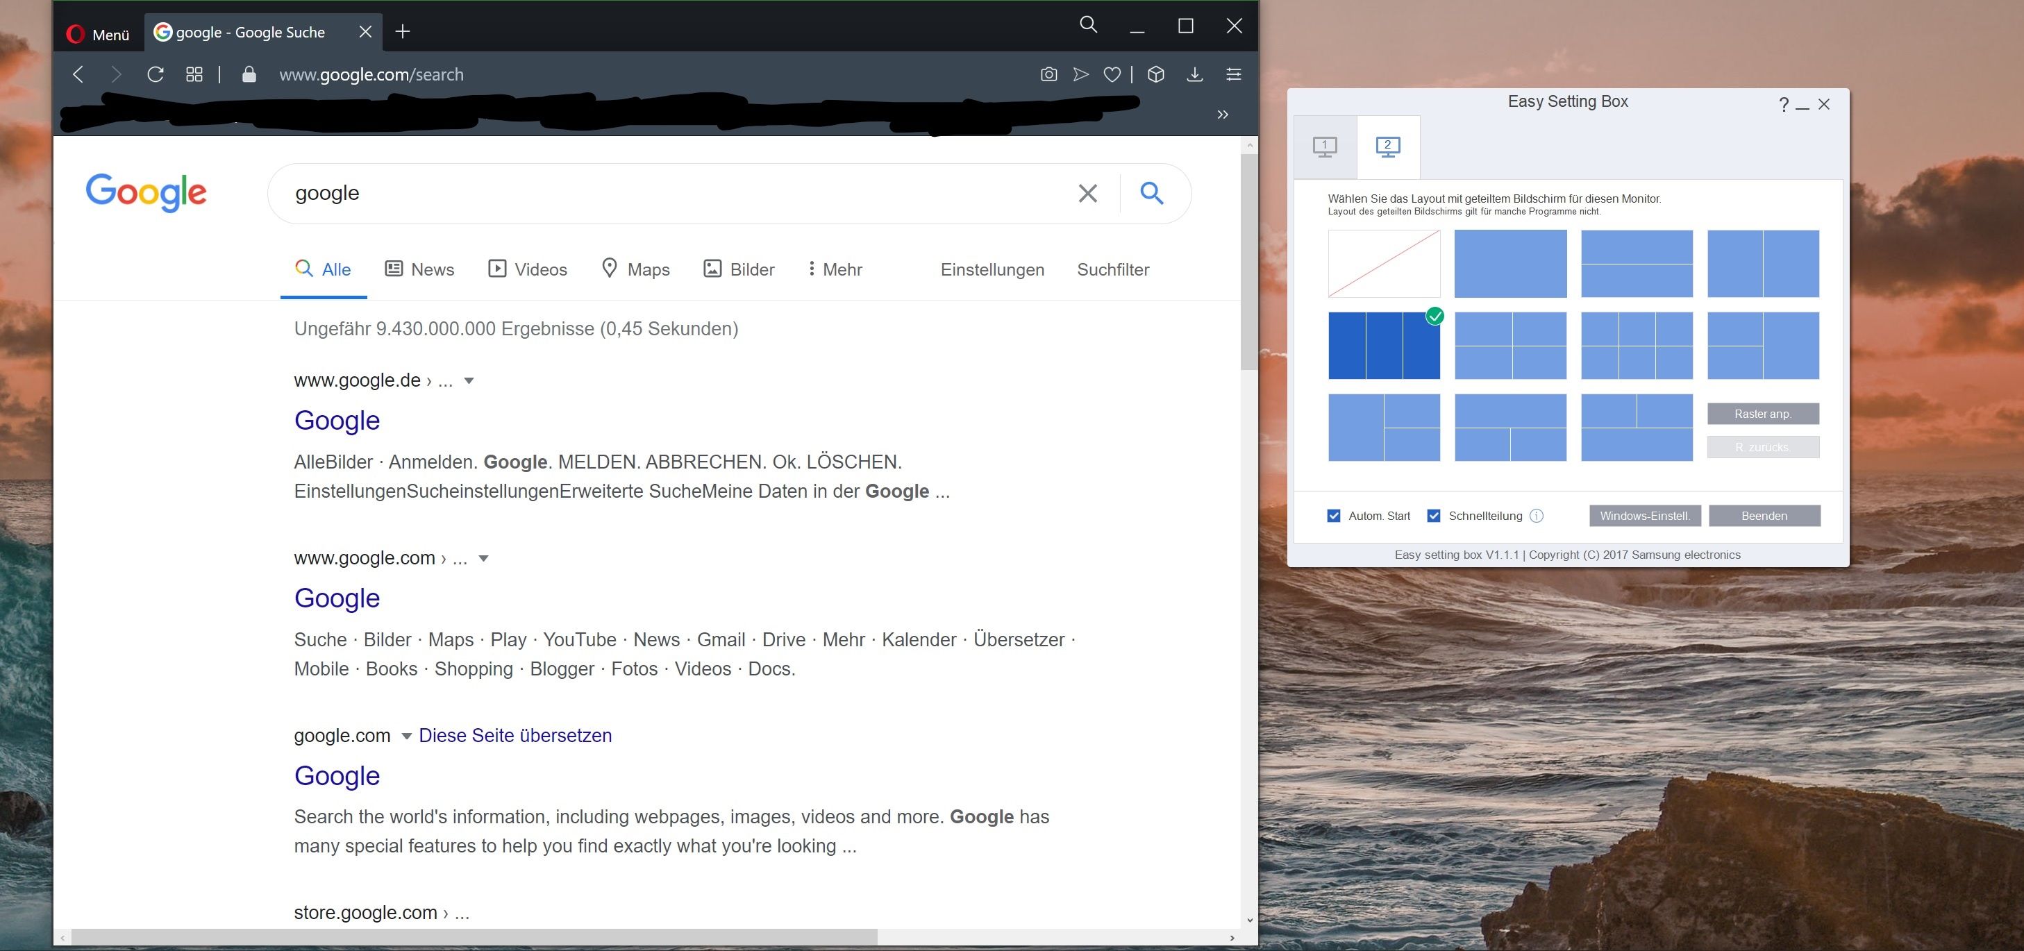This screenshot has width=2024, height=951.
Task: Open Opera Easy Setup sliders icon
Action: pyautogui.click(x=1234, y=74)
